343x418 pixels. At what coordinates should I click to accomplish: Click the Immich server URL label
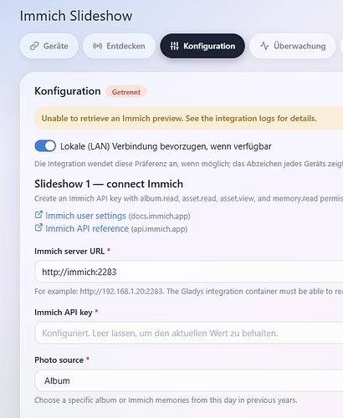(x=69, y=252)
